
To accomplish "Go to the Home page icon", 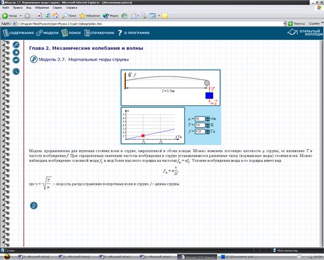I will pyautogui.click(x=55, y=16).
